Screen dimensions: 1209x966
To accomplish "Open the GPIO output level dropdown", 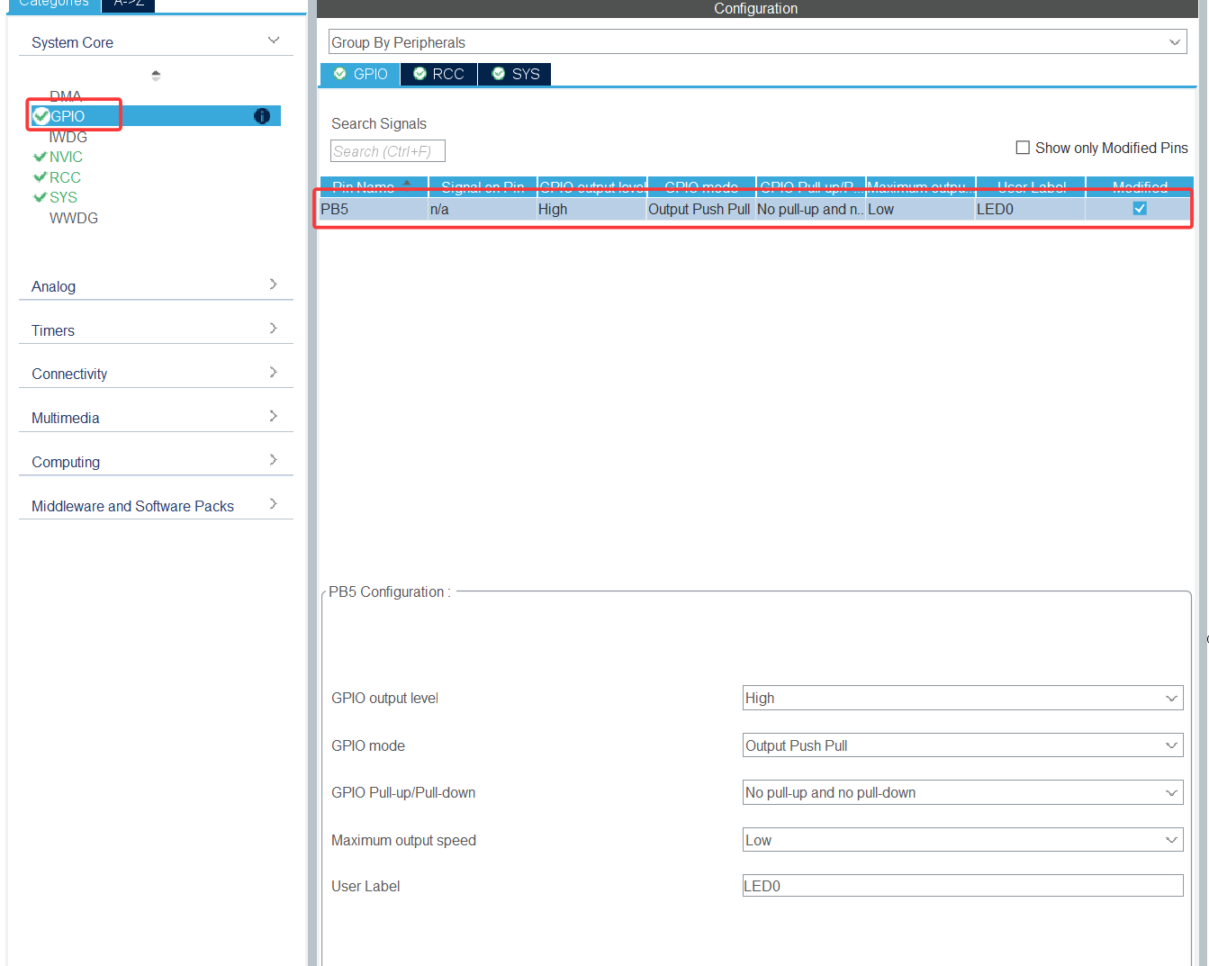I will (962, 698).
